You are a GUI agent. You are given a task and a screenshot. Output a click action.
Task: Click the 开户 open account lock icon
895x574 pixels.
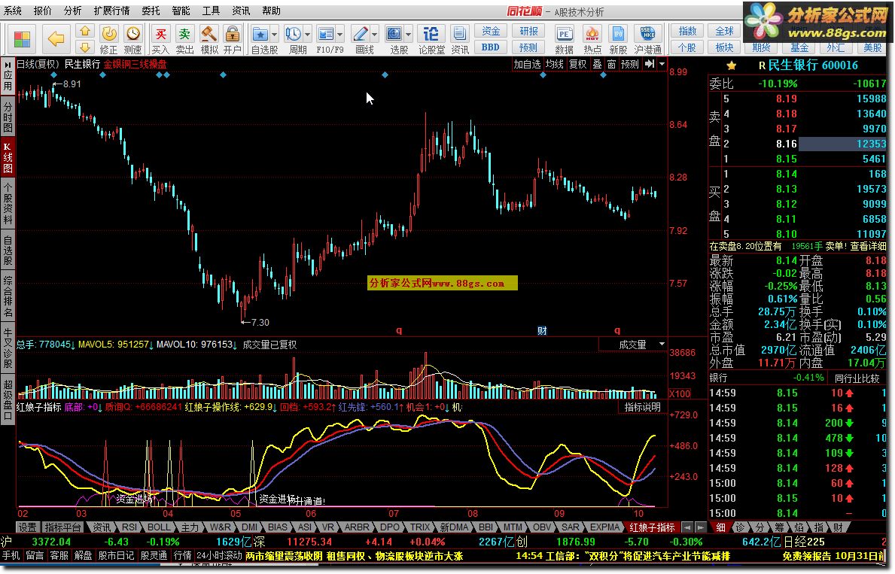(232, 39)
